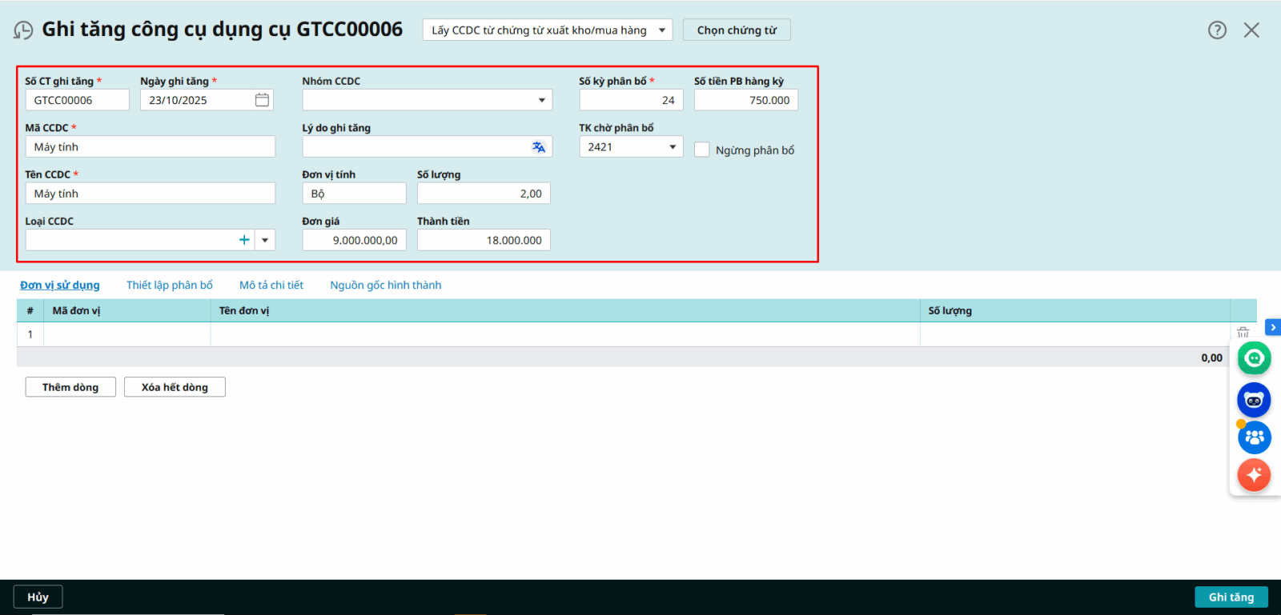The width and height of the screenshot is (1281, 615).
Task: Open the calendar date picker icon
Action: (x=262, y=100)
